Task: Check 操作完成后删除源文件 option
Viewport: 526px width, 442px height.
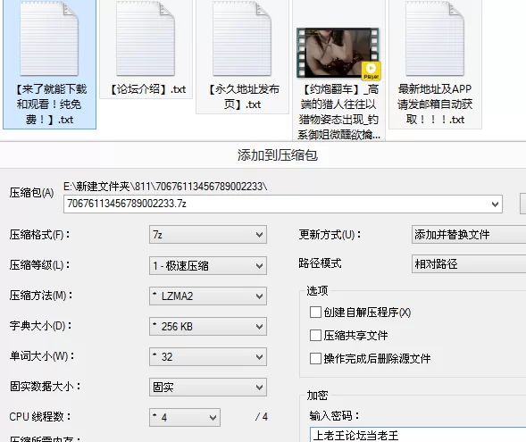Action: (315, 358)
